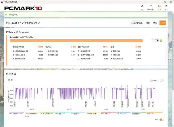Screen dimensions: 174x127
Task: Expand the 网页浏览分数 row
Action: [x=13, y=59]
